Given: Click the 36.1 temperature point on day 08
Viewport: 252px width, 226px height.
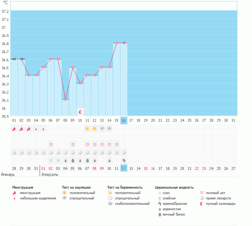Looking at the screenshot, I should 65,100.
